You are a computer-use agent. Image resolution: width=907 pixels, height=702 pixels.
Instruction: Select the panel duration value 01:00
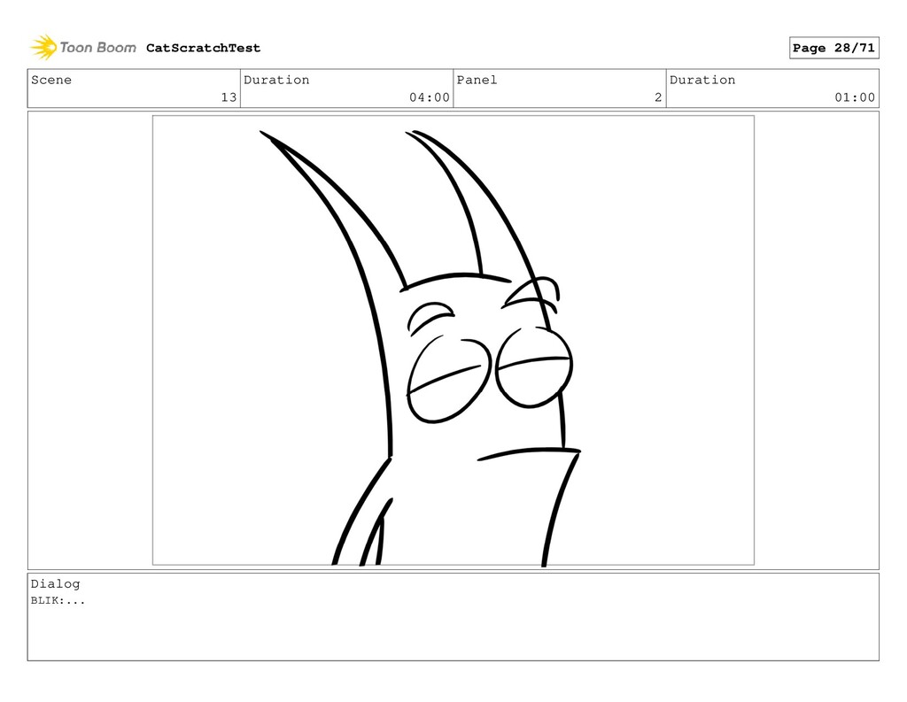point(855,97)
